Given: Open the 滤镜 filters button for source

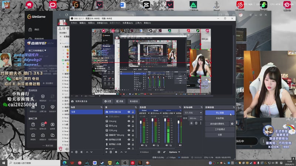Looking at the screenshot, I should (x=120, y=101).
